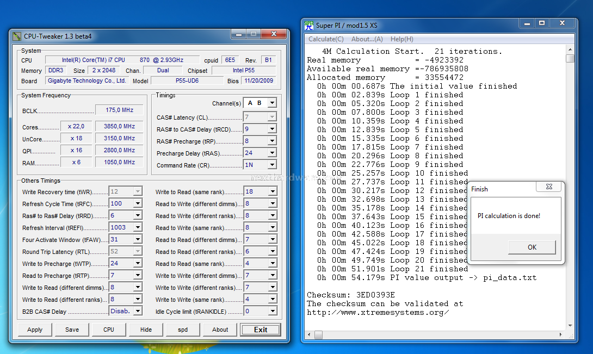Open the Idle Cycle limit (tRANKIDLE) dropdown
The width and height of the screenshot is (593, 354).
tap(273, 311)
